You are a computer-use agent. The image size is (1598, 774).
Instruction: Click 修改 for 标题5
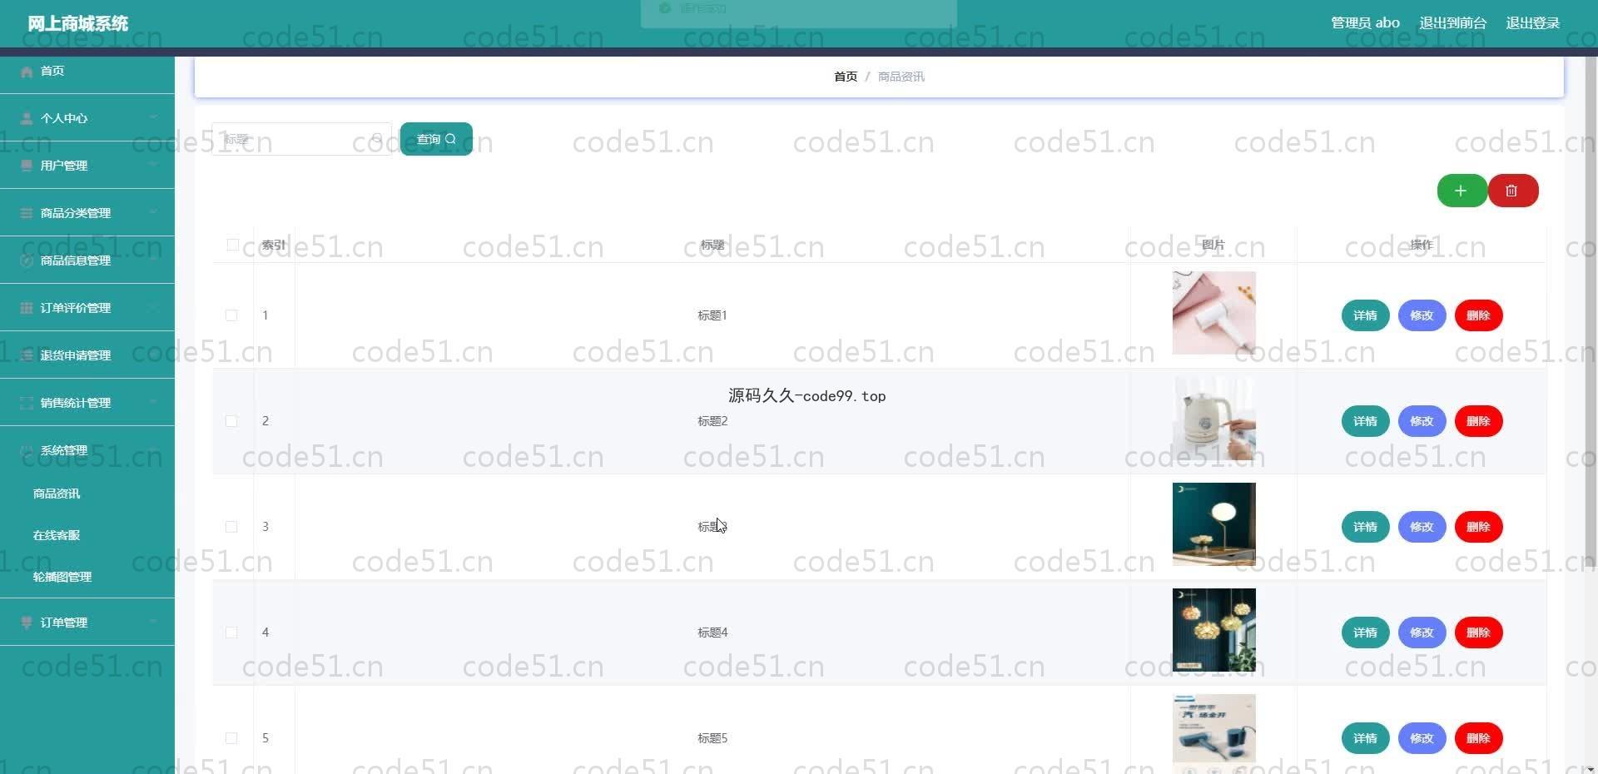pyautogui.click(x=1422, y=738)
